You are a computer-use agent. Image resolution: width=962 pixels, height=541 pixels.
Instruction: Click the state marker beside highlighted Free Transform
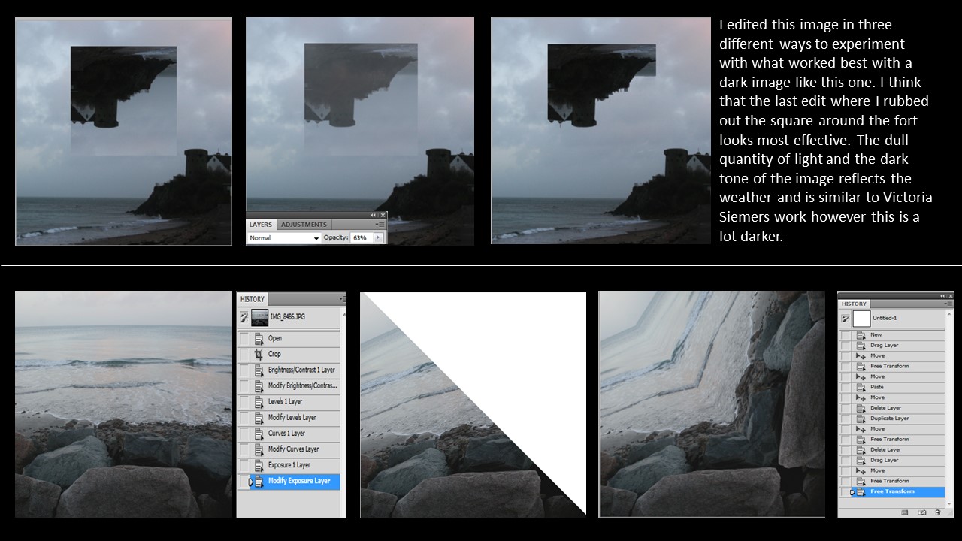pyautogui.click(x=852, y=491)
